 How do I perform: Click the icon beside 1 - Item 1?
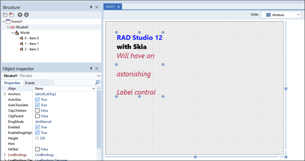coord(21,44)
